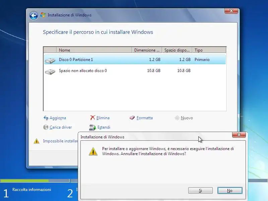Click the red X Elimina icon

(x=92, y=118)
